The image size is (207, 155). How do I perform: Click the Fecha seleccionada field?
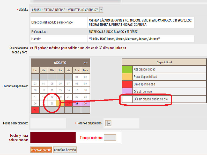tap(48, 123)
